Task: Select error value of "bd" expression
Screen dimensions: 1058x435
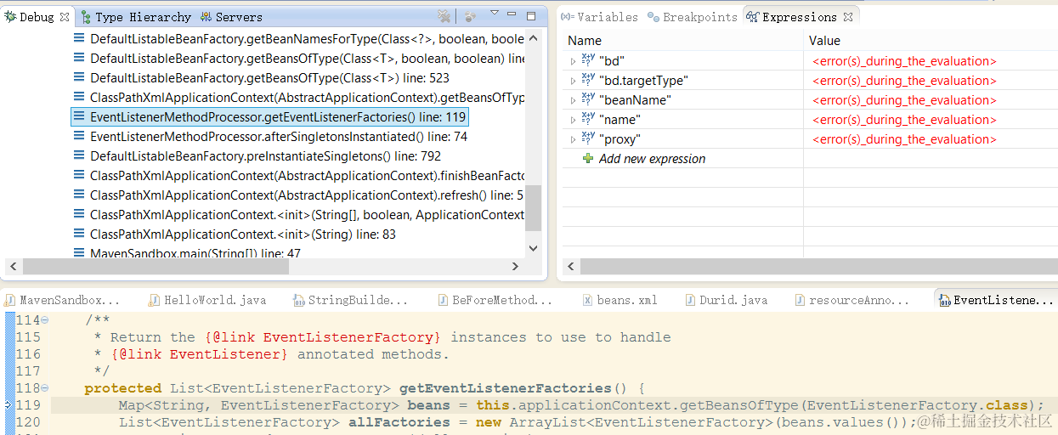Action: tap(904, 61)
